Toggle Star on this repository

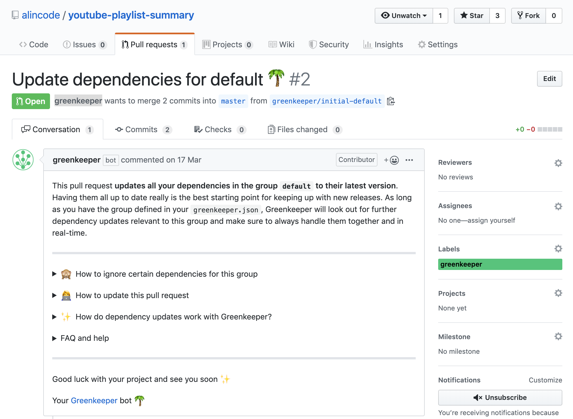[x=472, y=16]
